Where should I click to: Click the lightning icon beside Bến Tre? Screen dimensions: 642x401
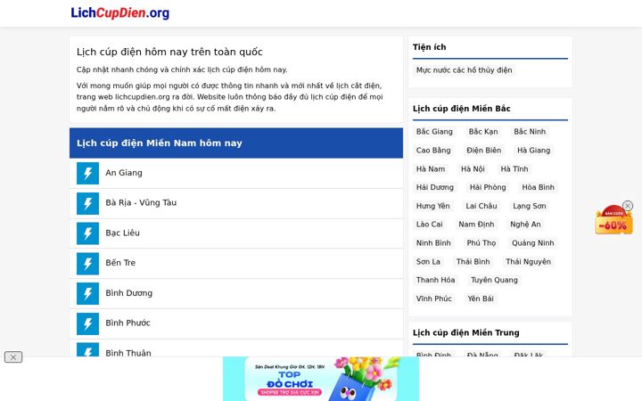87,264
